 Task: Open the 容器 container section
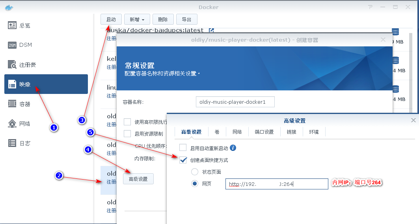19,104
